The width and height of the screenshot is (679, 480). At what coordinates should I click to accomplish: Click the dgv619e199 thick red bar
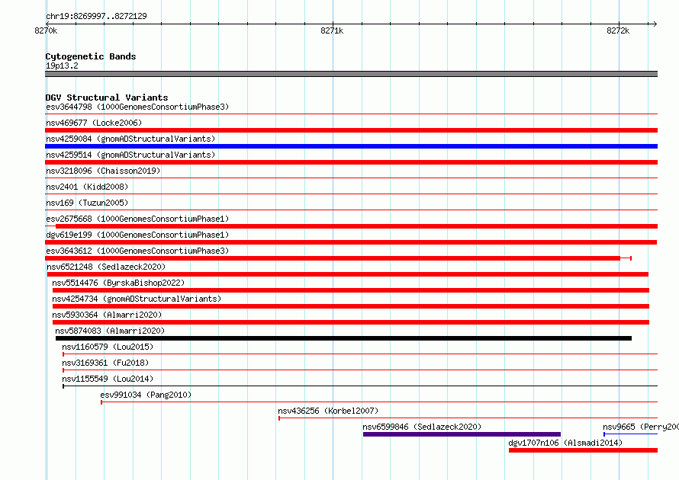(351, 242)
